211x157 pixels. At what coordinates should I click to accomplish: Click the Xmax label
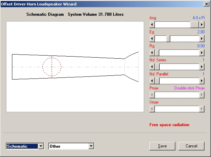154,102
